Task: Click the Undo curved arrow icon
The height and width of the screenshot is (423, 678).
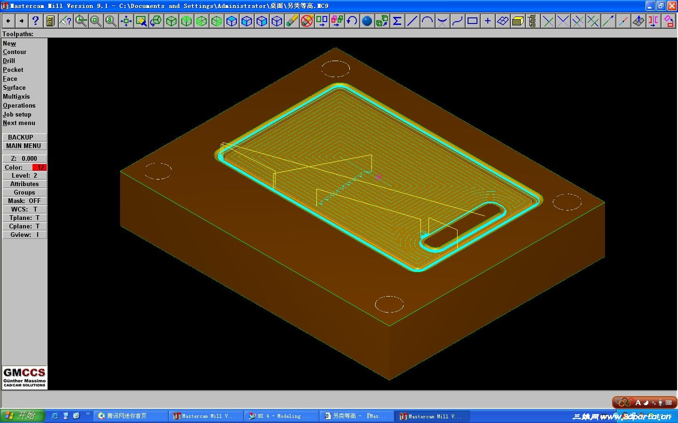Action: click(x=352, y=21)
